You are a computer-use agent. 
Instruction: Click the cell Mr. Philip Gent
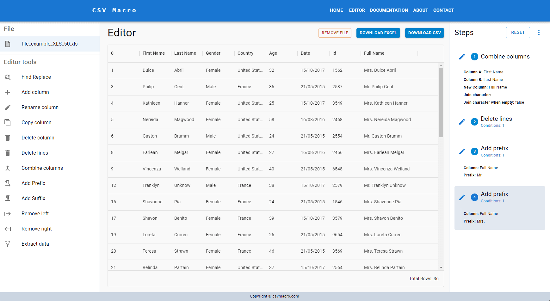pyautogui.click(x=379, y=87)
